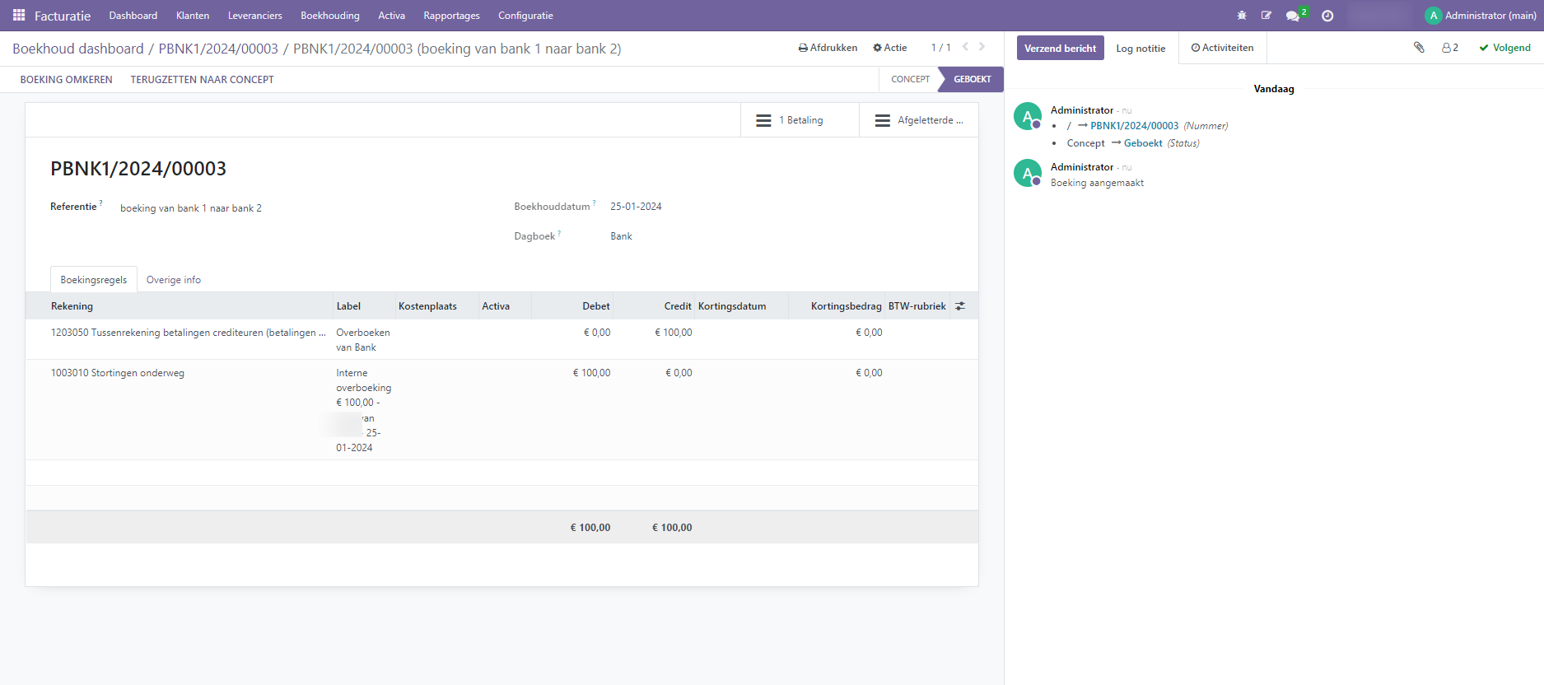The image size is (1544, 685).
Task: Open column settings adjust icon in table
Action: pos(960,306)
